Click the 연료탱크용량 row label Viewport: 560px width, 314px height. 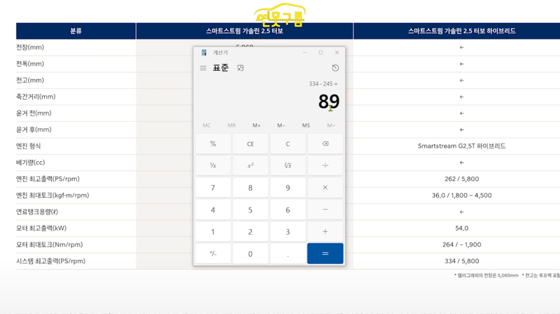[x=36, y=212]
